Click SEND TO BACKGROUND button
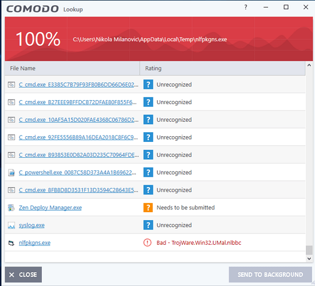Image resolution: width=315 pixels, height=286 pixels. [x=270, y=275]
